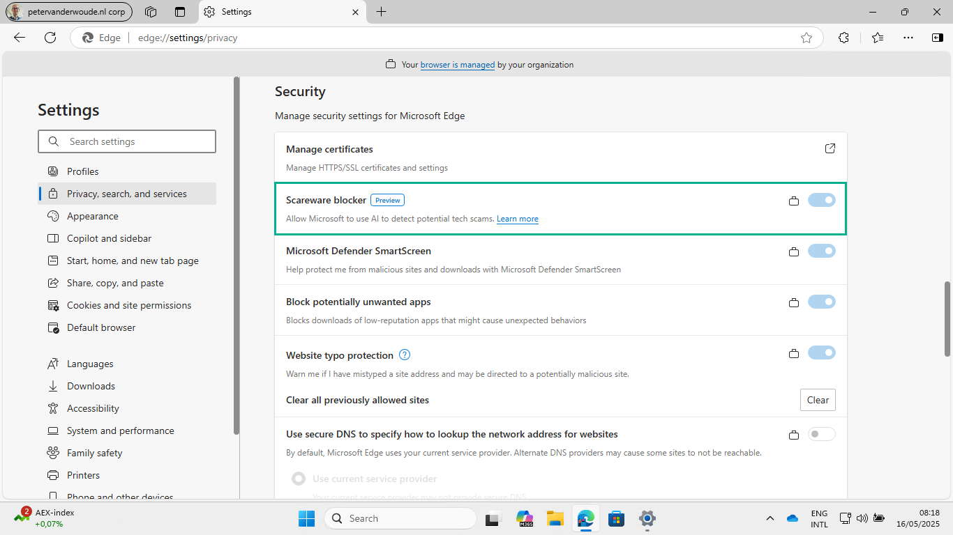Viewport: 953px width, 535px height.
Task: Toggle Microsoft Defender SmartScreen switch
Action: click(821, 251)
